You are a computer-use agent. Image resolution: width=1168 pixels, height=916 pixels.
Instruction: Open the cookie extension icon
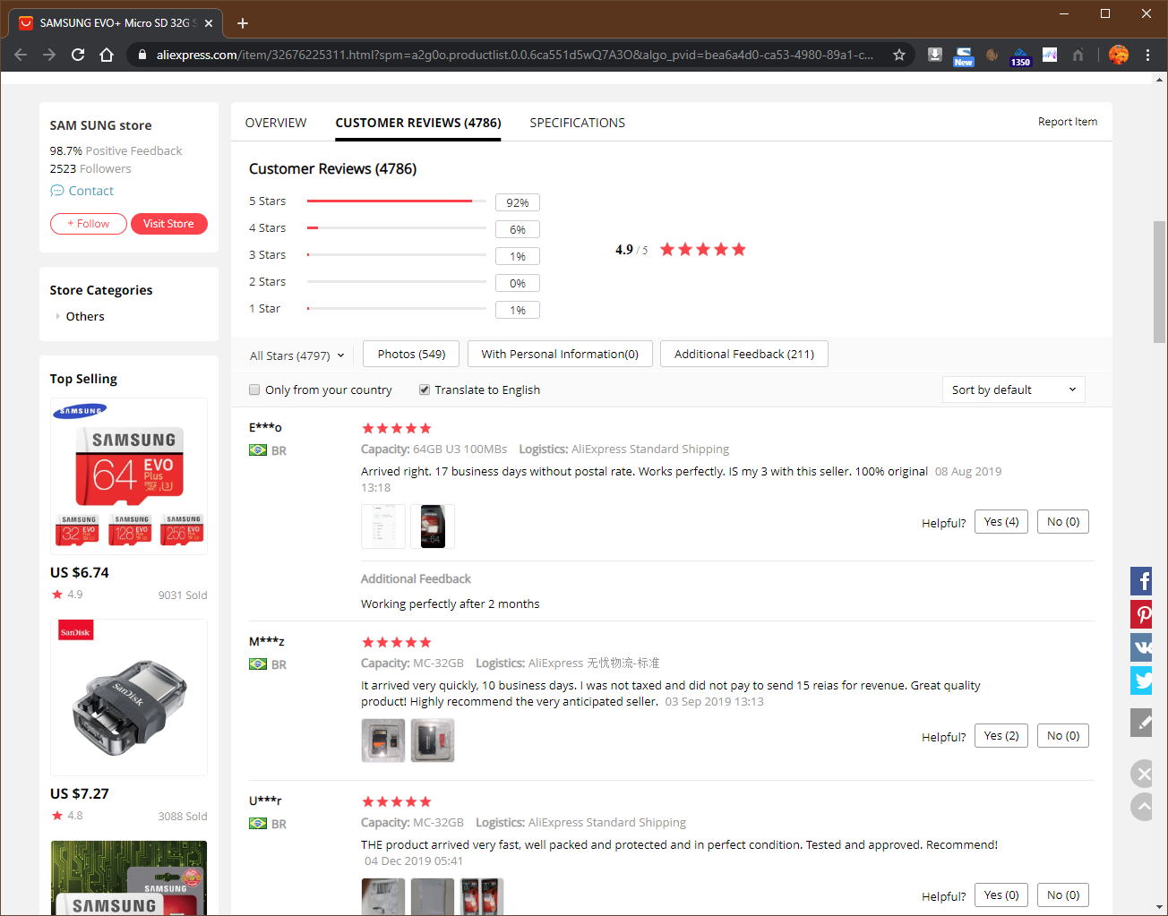point(992,55)
